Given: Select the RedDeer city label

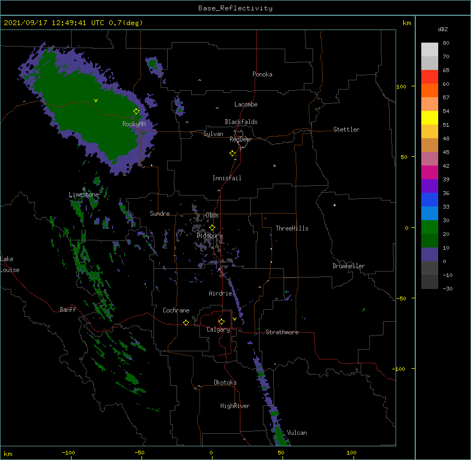Looking at the screenshot, I should [x=240, y=139].
